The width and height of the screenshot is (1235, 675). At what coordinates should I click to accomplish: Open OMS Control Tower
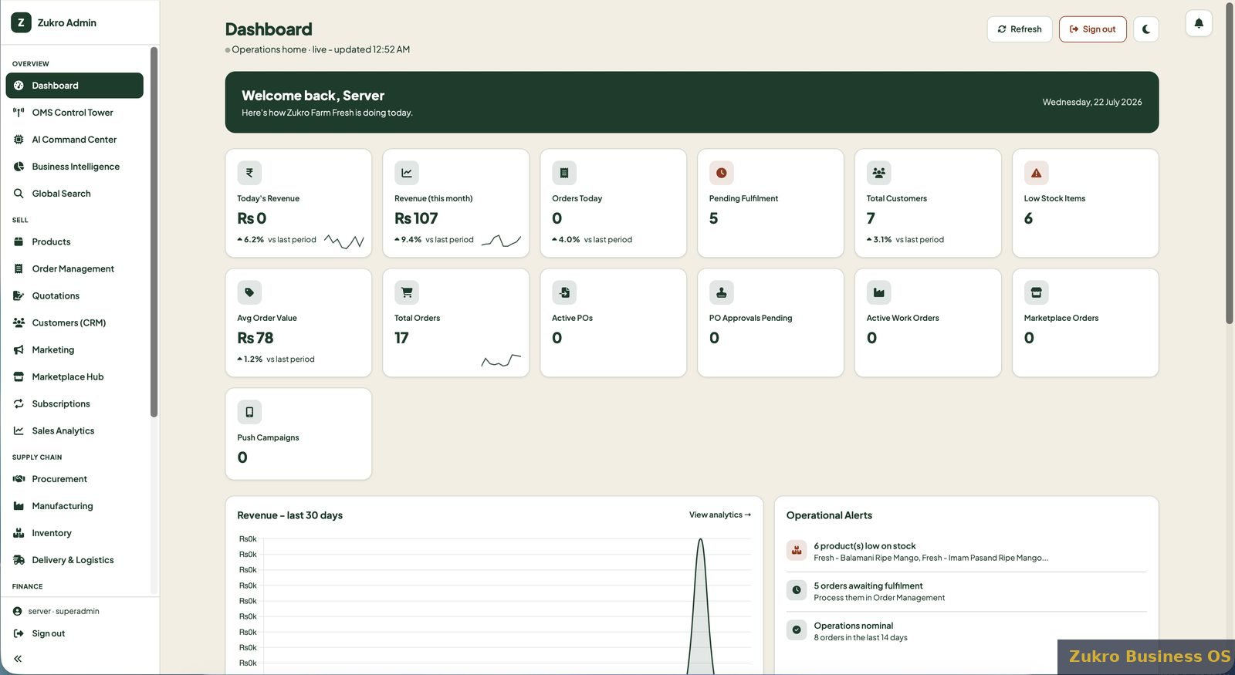pyautogui.click(x=74, y=113)
